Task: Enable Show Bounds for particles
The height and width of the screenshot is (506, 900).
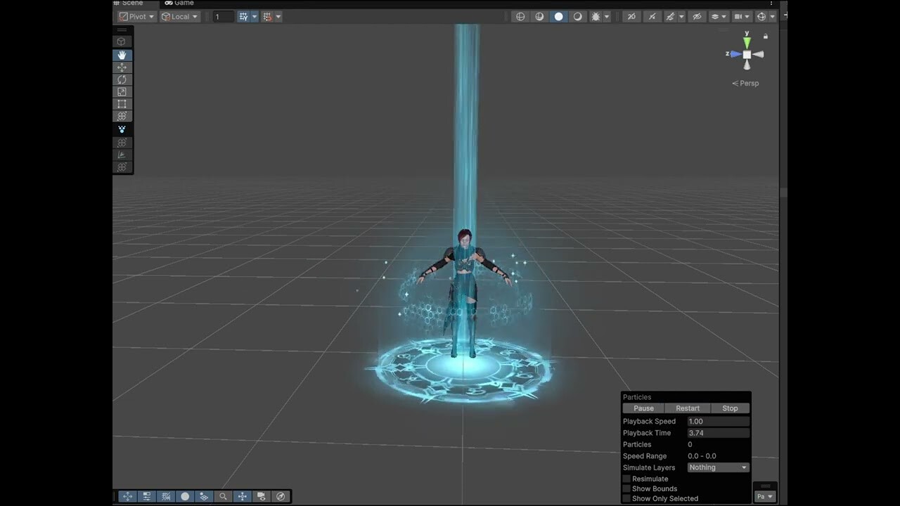Action: (626, 488)
